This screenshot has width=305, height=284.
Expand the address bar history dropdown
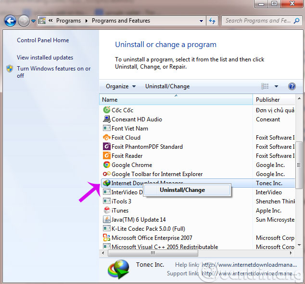[201, 21]
